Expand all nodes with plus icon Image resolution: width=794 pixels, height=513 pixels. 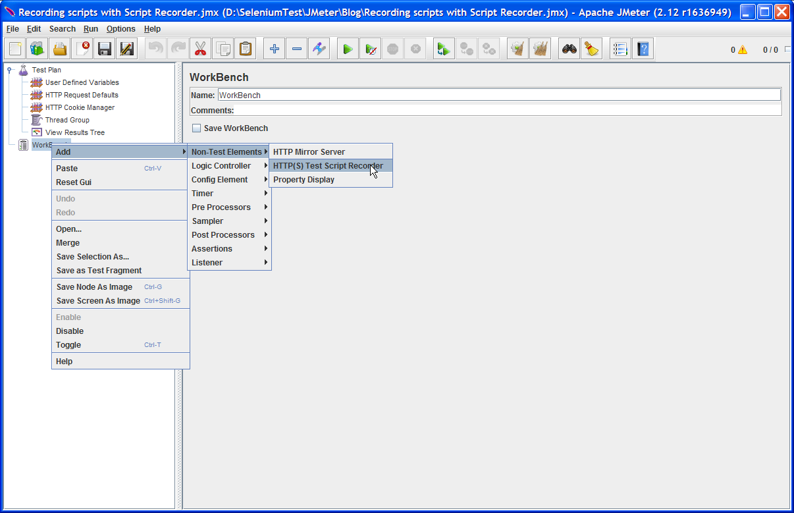click(x=275, y=49)
